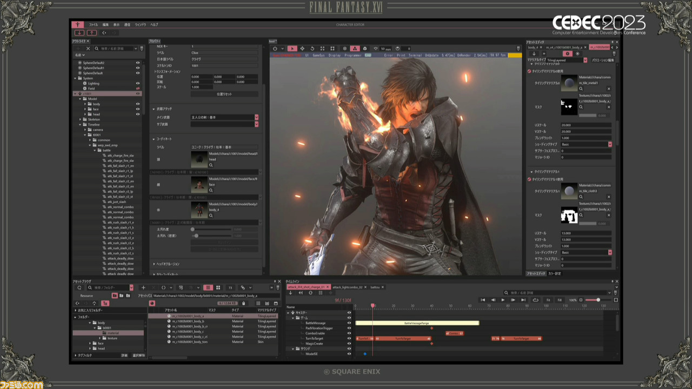This screenshot has width=692, height=389.
Task: Click the outliner clear X icon
Action: pos(88,49)
